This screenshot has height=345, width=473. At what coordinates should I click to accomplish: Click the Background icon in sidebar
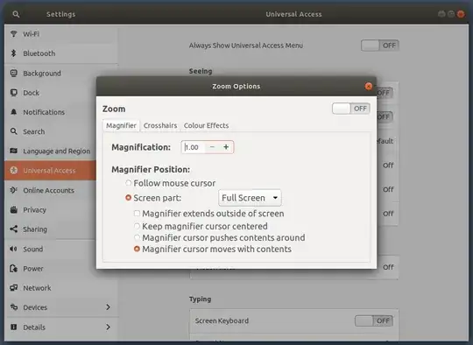click(13, 73)
